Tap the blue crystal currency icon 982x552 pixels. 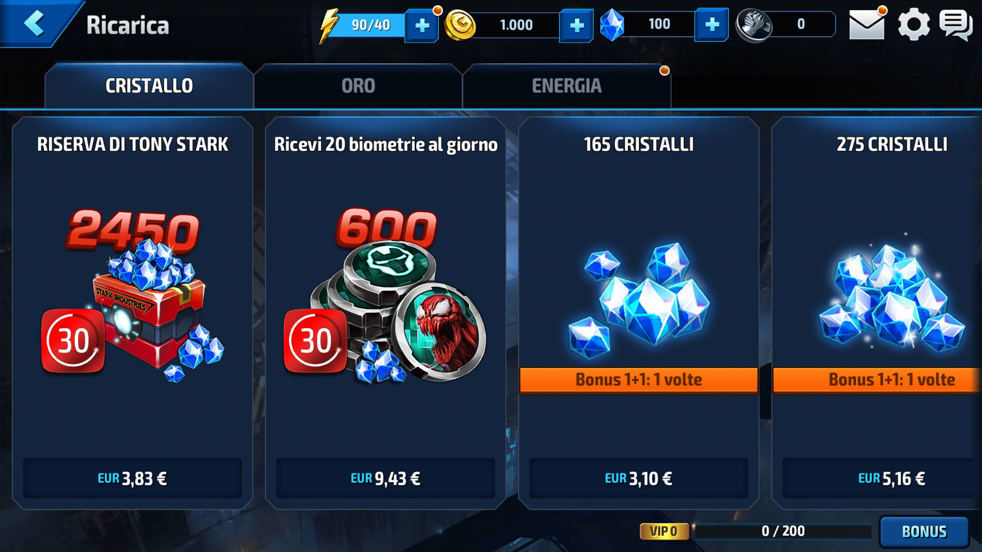tap(612, 25)
